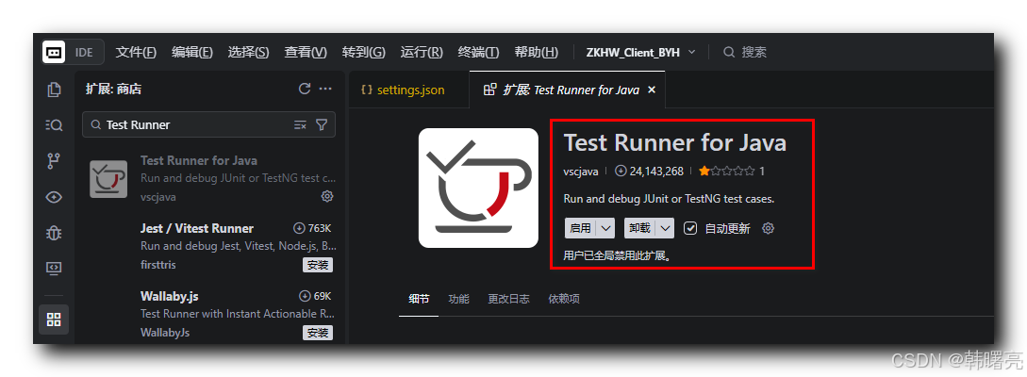Select the Dependencies tab
This screenshot has height=377, width=1027.
(564, 299)
